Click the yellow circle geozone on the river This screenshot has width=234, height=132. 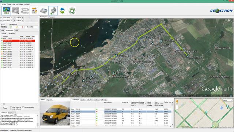point(75,43)
